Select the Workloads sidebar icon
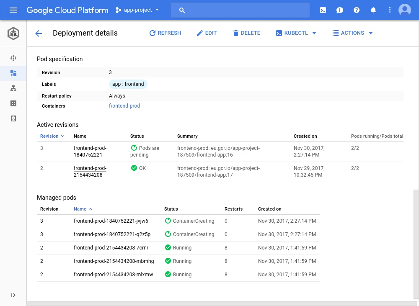Viewport: 419px width, 306px height. (13, 73)
